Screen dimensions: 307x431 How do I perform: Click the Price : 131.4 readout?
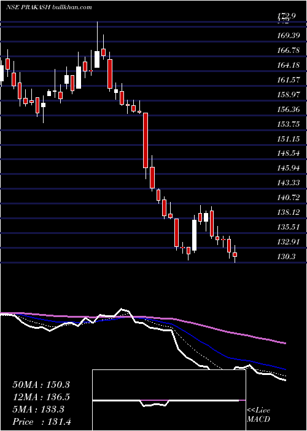[x=42, y=421]
